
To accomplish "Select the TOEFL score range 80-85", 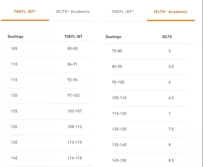I will (73, 49).
